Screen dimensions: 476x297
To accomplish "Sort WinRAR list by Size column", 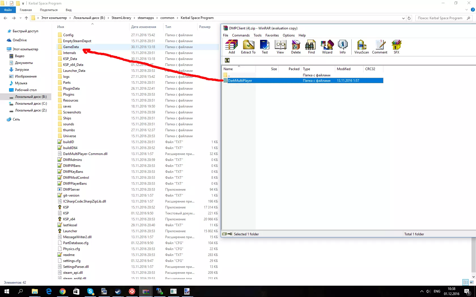I will coord(267,69).
